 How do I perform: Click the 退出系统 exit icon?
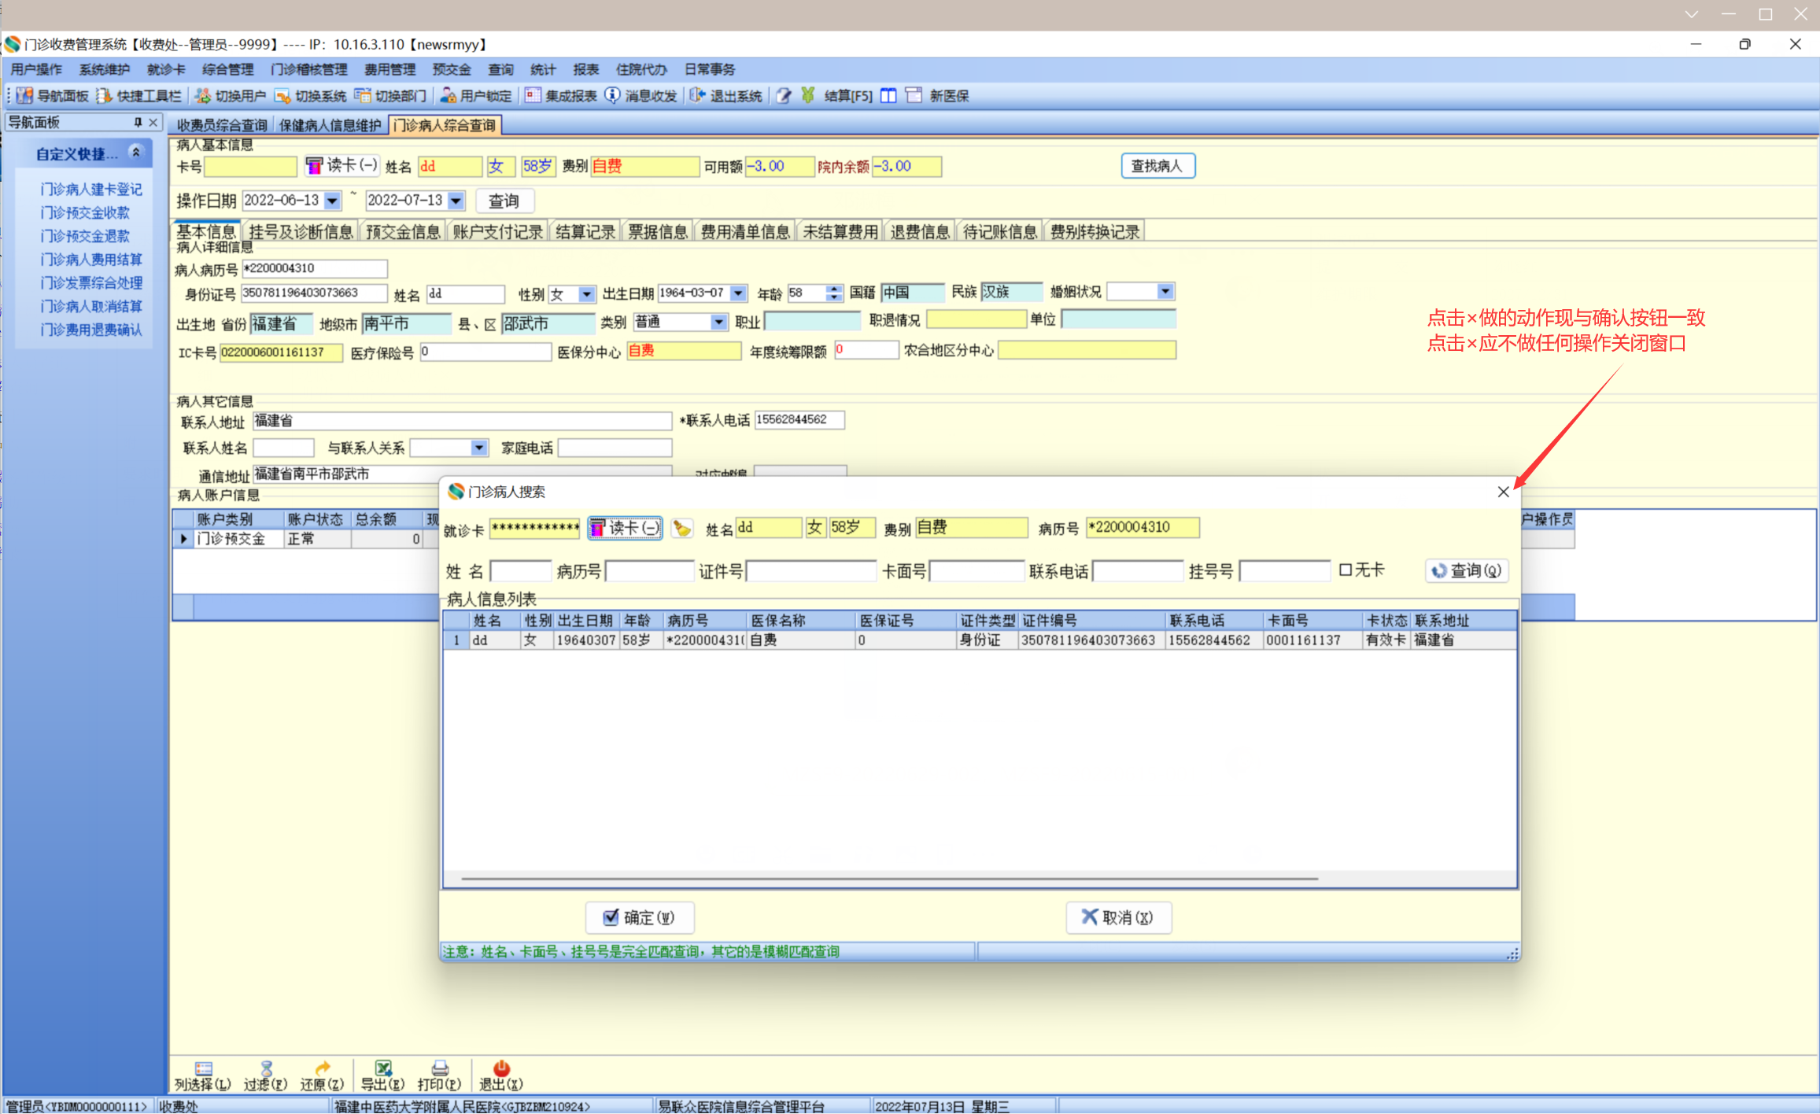[x=697, y=96]
